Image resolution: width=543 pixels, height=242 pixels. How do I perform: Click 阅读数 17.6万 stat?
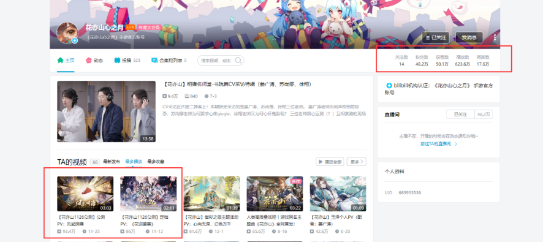(483, 61)
